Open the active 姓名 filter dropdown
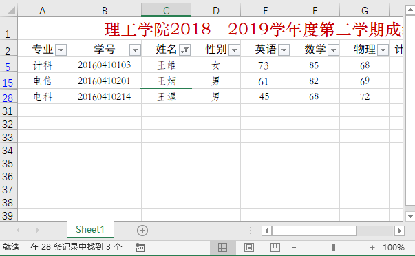 (x=184, y=50)
